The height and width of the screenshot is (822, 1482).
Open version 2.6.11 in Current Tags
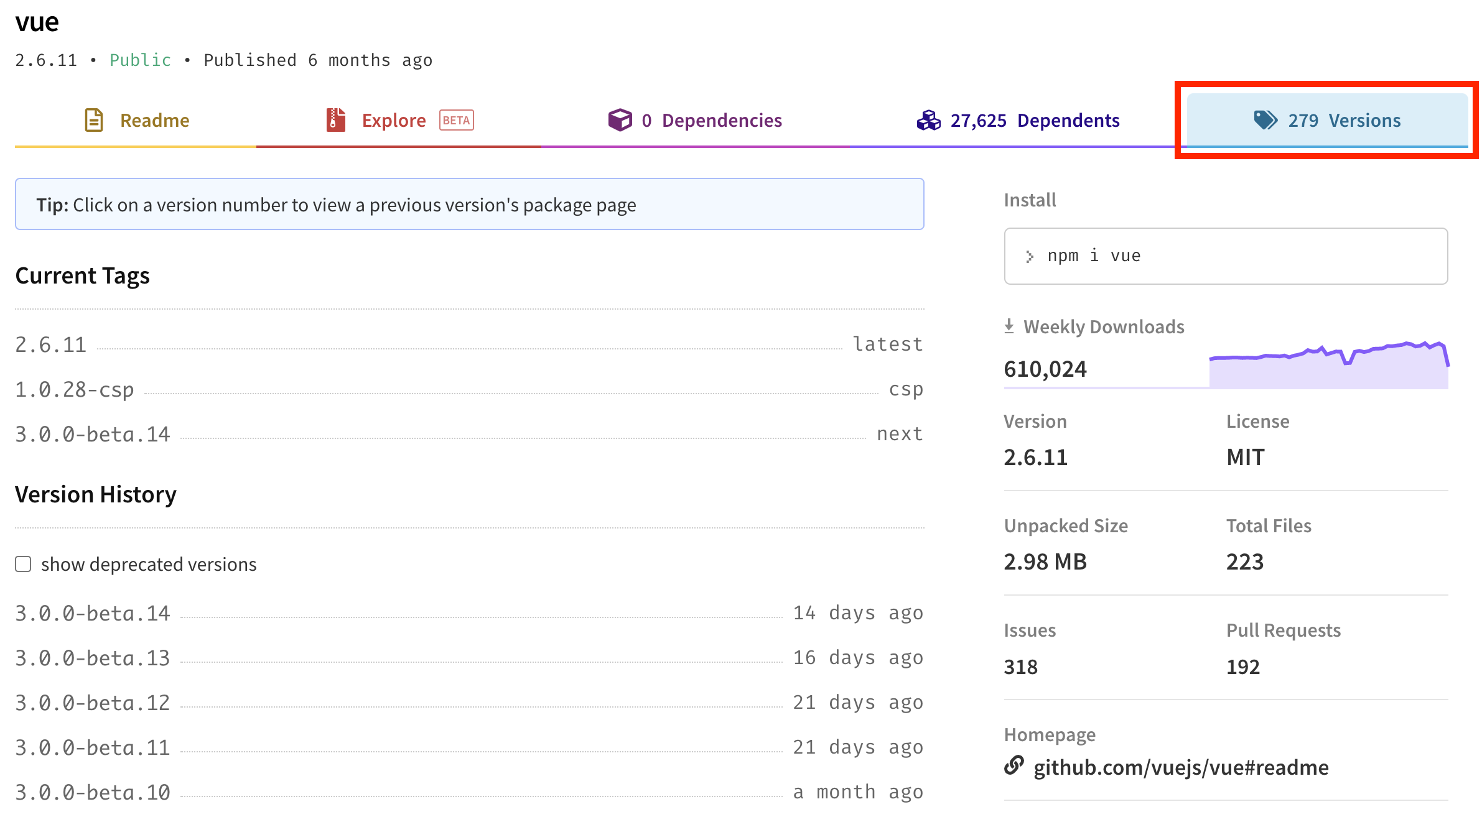tap(51, 344)
